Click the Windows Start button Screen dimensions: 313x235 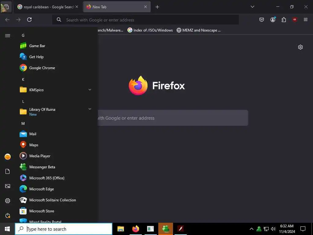[x=7, y=229]
